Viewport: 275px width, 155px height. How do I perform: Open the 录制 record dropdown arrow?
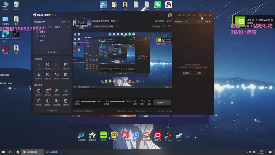(144, 101)
